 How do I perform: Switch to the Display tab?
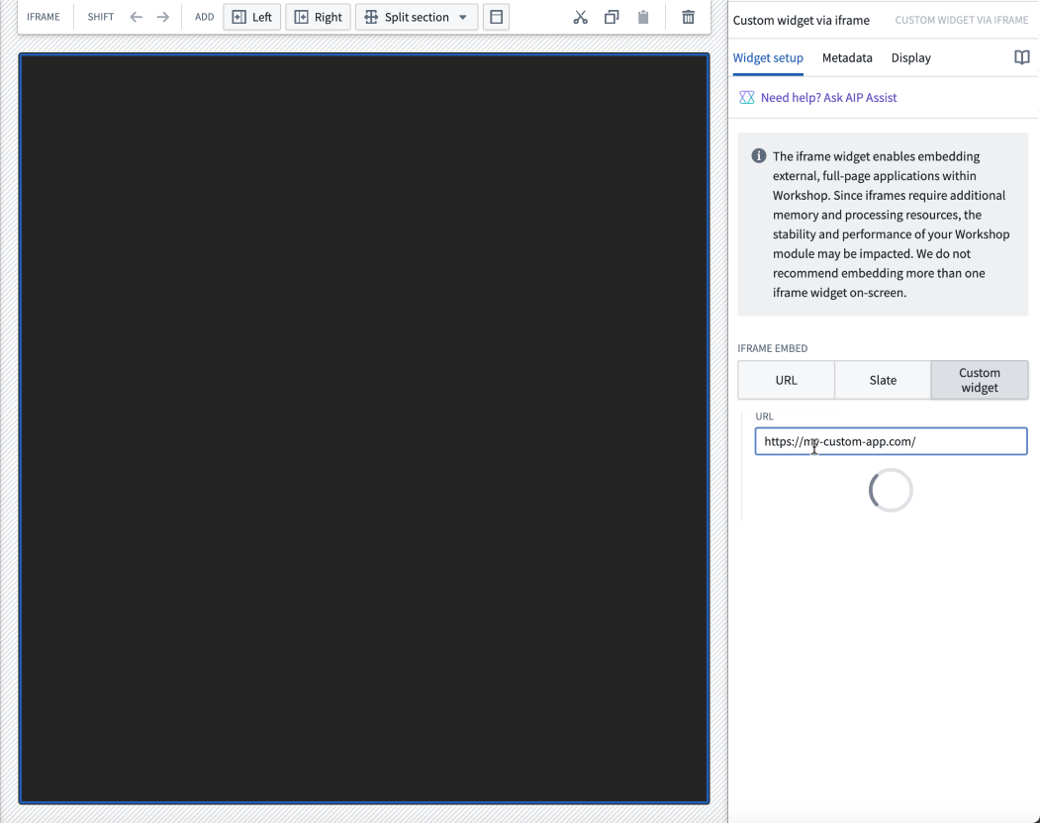click(x=910, y=57)
